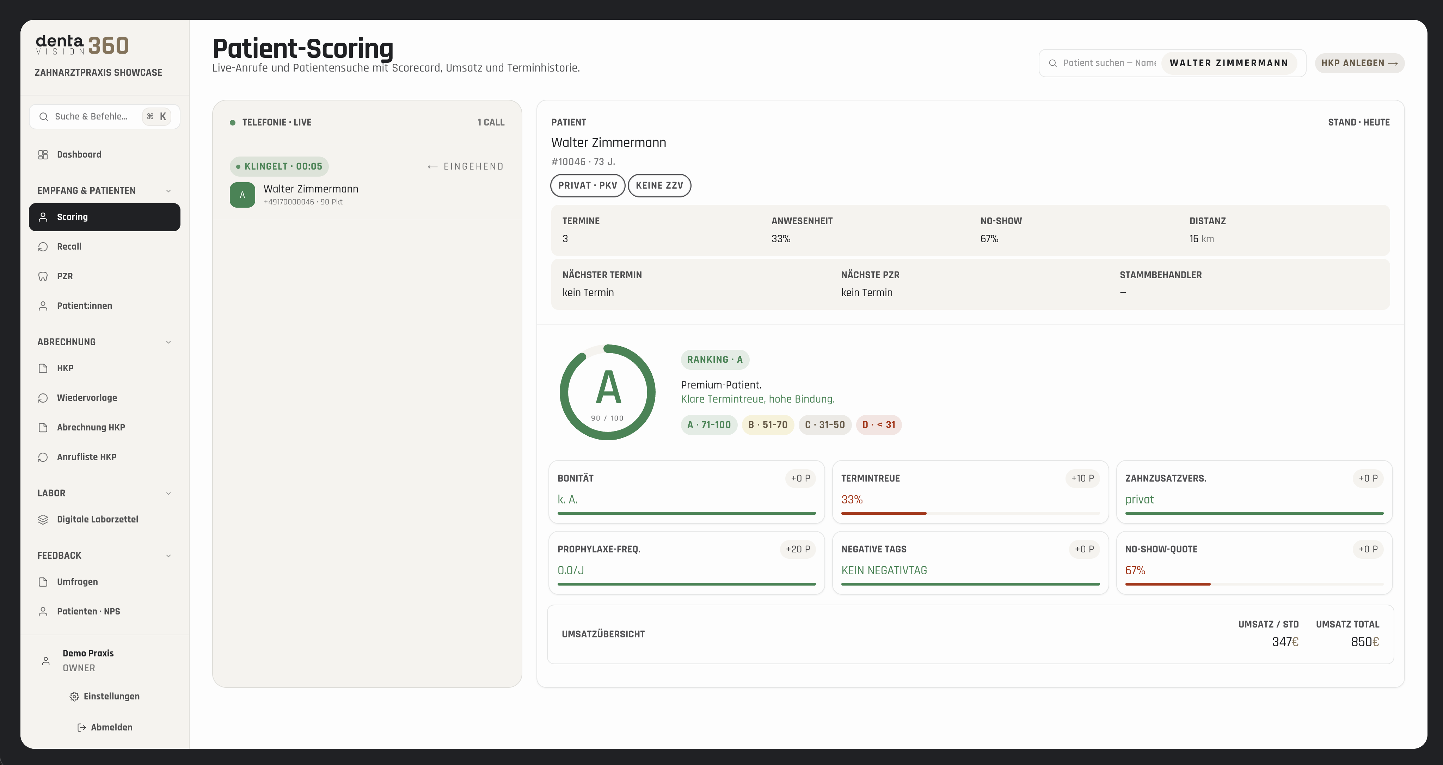Screen dimensions: 1443x765
Task: Click the Termintreue red progress bar
Action: (x=883, y=513)
